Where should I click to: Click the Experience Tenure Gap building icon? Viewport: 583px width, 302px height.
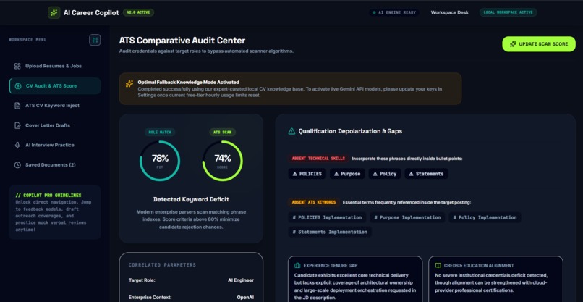coord(297,266)
